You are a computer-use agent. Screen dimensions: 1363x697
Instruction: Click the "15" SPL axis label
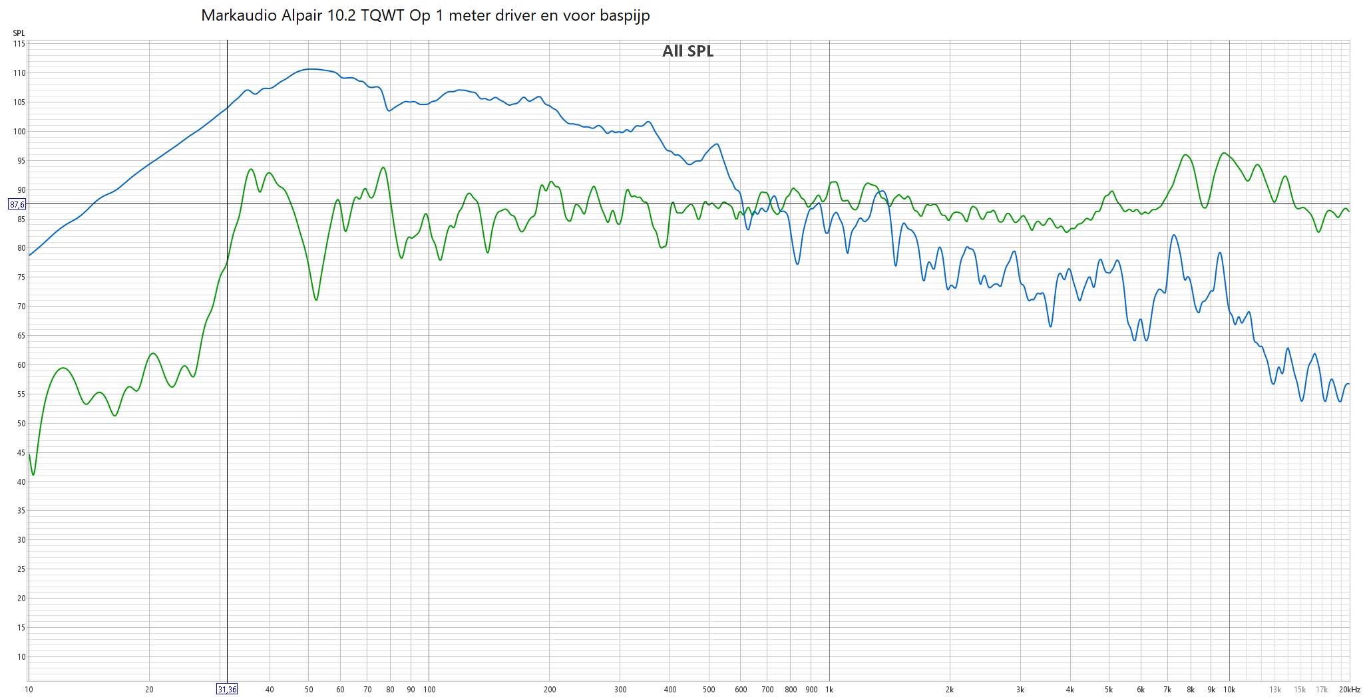coord(21,628)
